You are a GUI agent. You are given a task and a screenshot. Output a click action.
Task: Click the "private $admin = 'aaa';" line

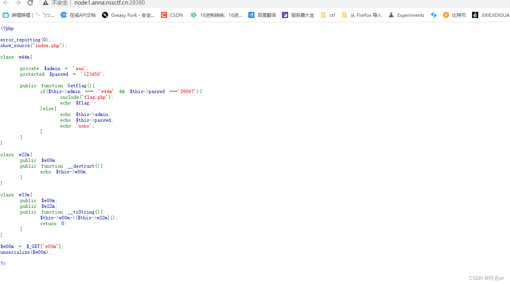point(54,69)
